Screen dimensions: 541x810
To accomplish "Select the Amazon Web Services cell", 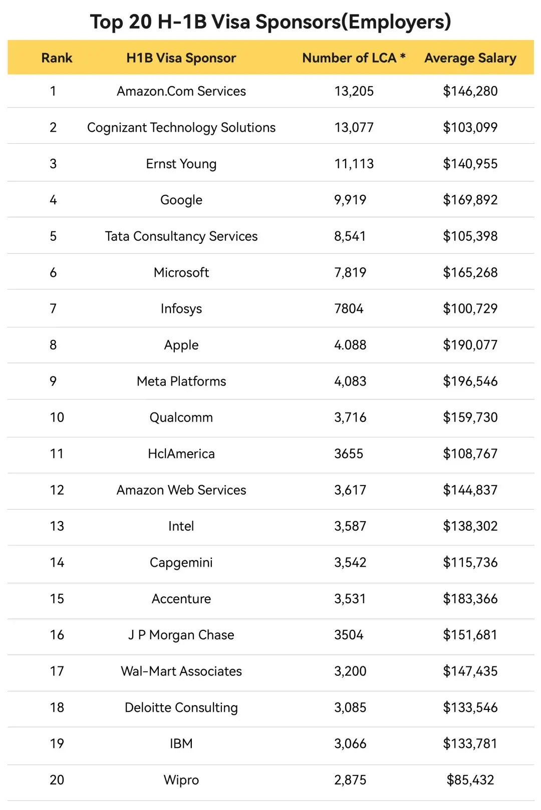I will coord(181,490).
